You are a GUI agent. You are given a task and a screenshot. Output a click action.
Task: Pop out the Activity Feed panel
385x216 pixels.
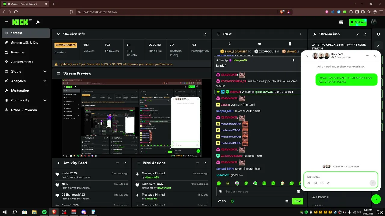[125, 163]
